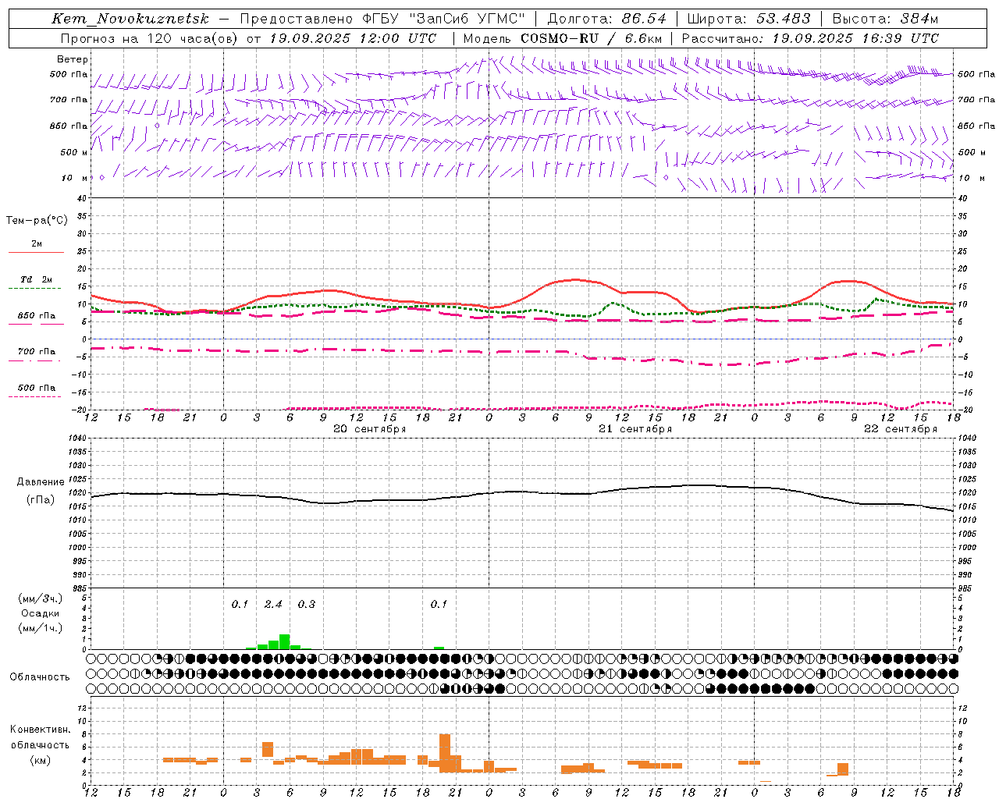
Task: Click the 'Конвективн.' convective cloud label
Action: [41, 730]
